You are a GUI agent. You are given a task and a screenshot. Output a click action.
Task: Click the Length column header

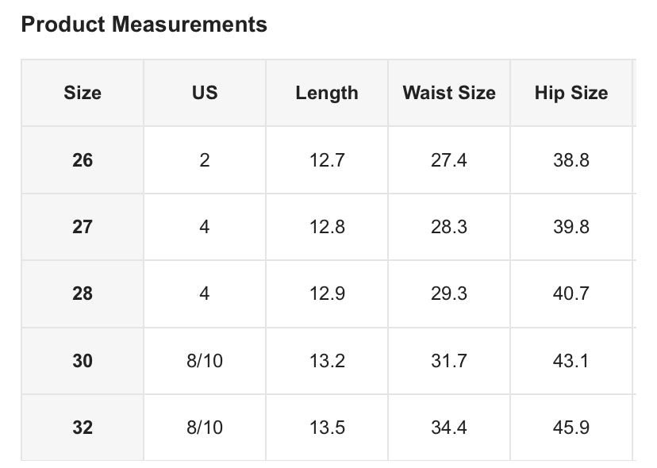pos(327,93)
